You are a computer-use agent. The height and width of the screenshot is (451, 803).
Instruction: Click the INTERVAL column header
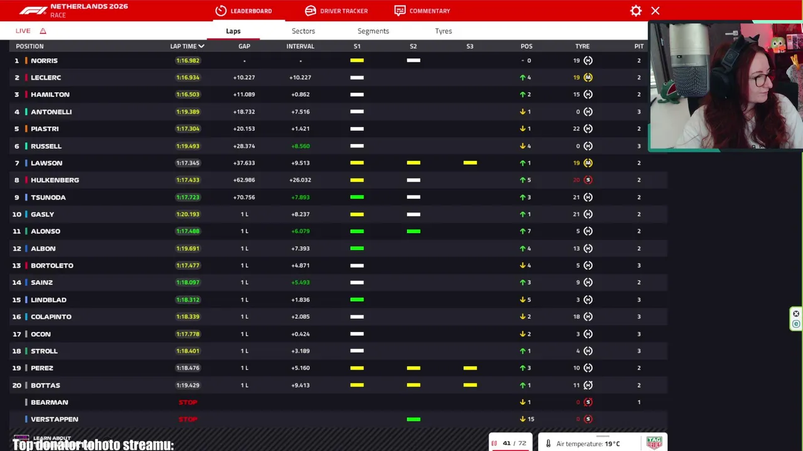[x=300, y=46]
